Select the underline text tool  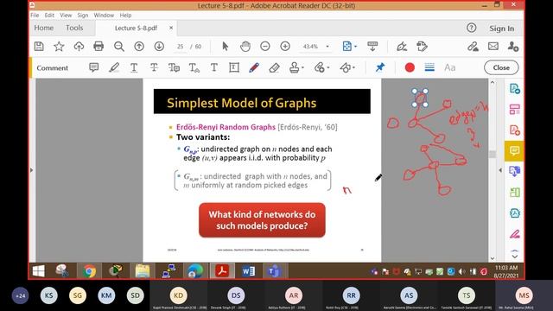pyautogui.click(x=134, y=67)
